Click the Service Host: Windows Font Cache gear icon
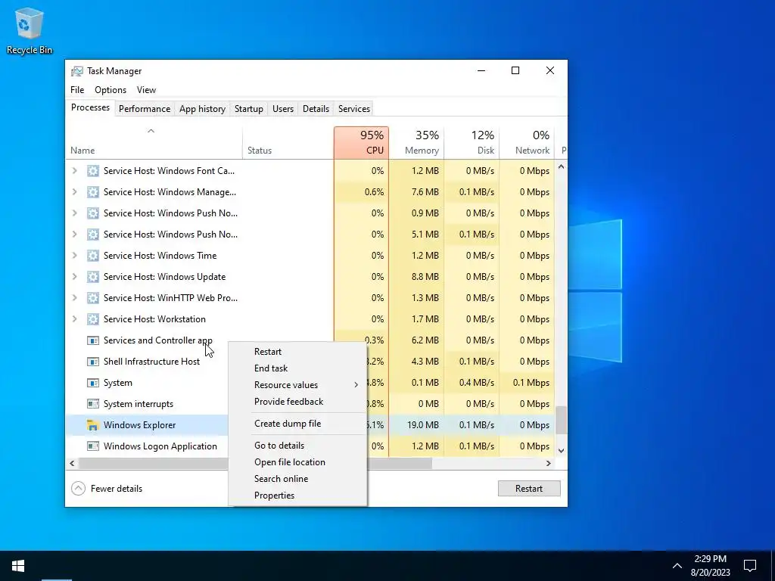 pos(93,171)
